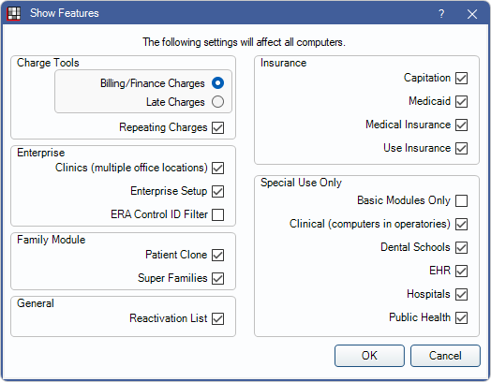This screenshot has height=382, width=491.
Task: Toggle Clinics multiple office locations checkbox
Action: point(217,168)
